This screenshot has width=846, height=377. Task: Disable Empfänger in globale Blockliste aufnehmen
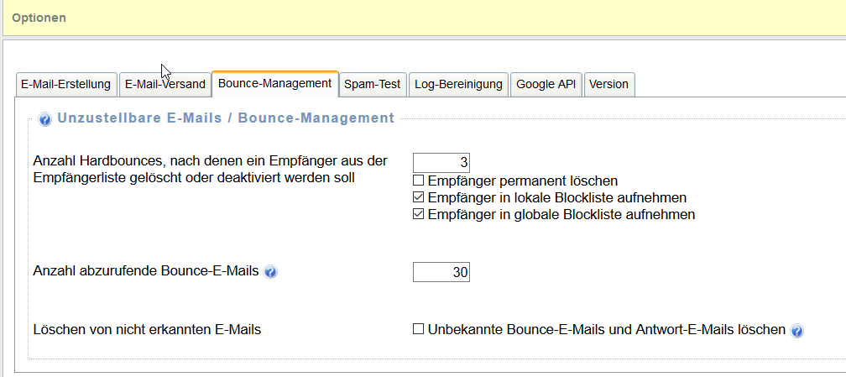point(418,215)
